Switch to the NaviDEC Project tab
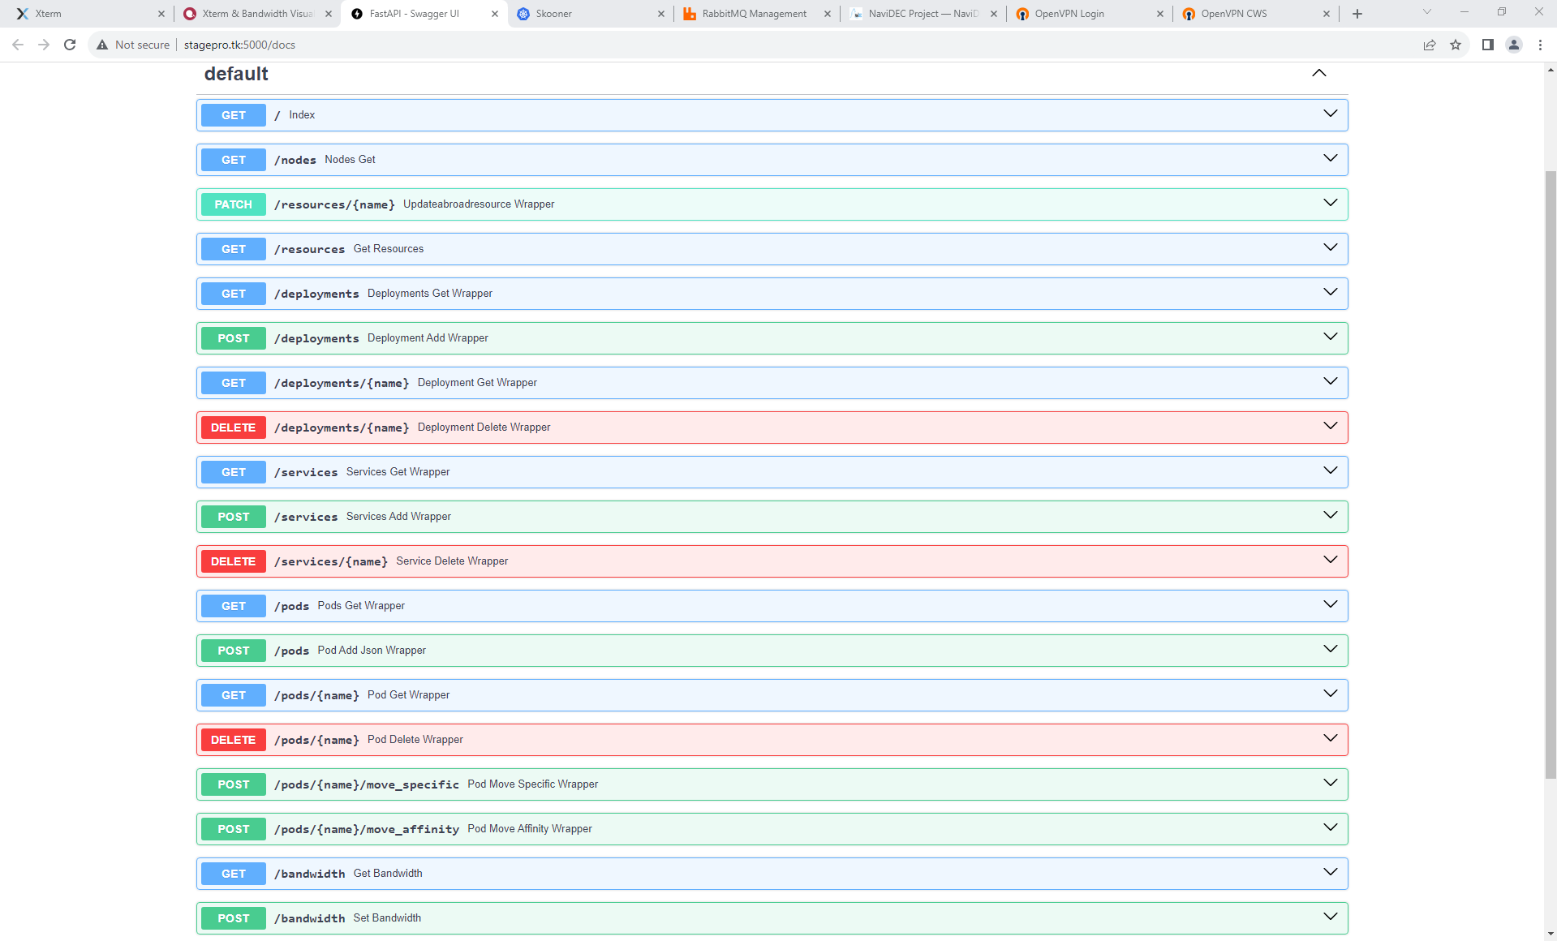The image size is (1557, 941). click(923, 14)
